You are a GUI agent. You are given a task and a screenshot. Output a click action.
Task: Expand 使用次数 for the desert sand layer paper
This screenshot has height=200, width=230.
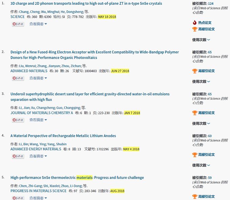201,124
